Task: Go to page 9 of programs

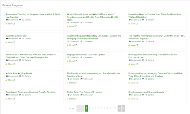Action: click(111, 108)
